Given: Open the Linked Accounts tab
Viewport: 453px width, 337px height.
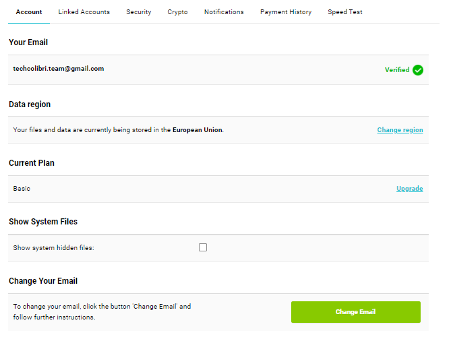Looking at the screenshot, I should [84, 12].
